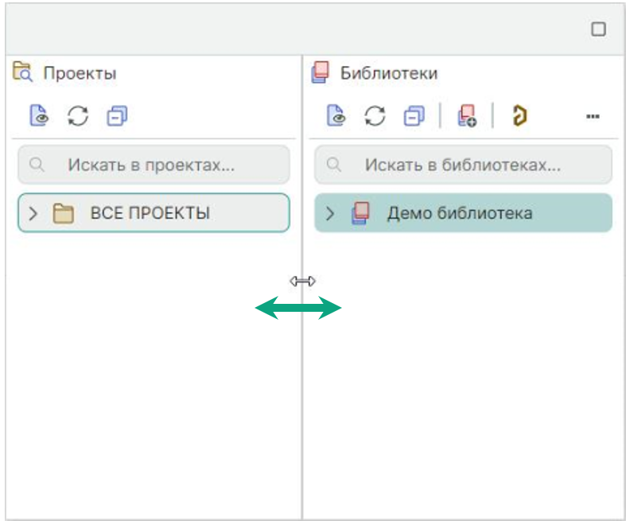This screenshot has height=521, width=626.
Task: Click the Библиотеки panel books icon
Action: point(321,72)
